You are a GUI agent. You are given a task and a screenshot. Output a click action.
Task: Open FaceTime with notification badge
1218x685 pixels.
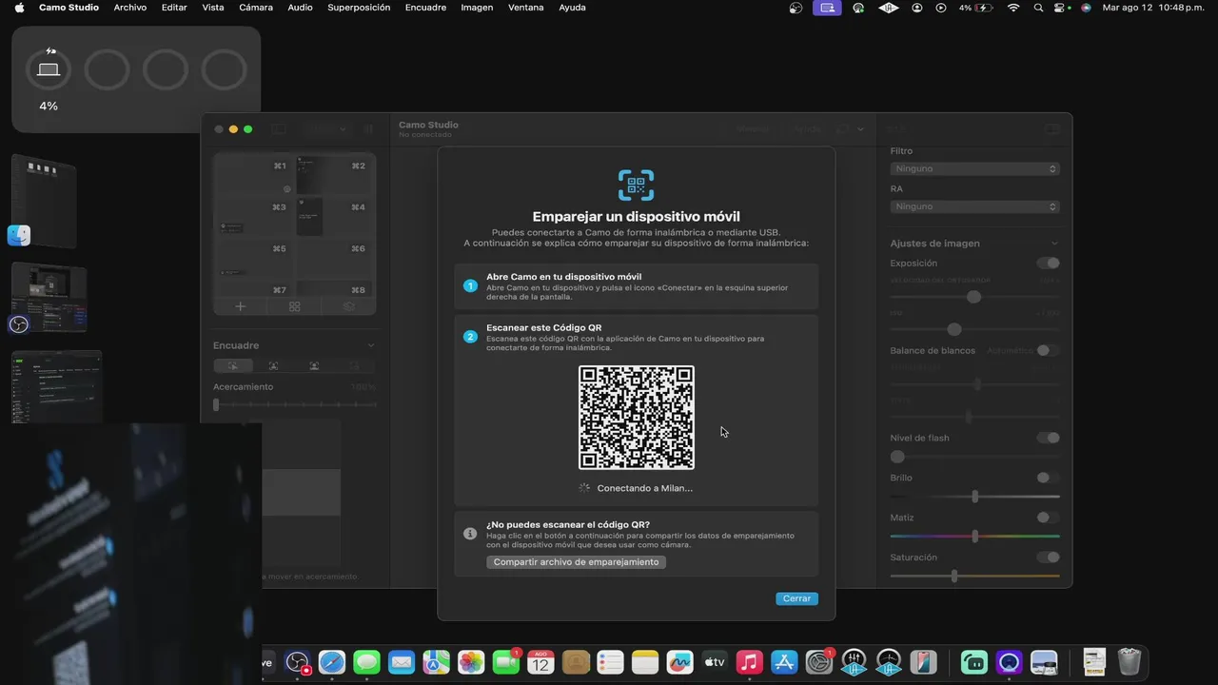tap(506, 661)
